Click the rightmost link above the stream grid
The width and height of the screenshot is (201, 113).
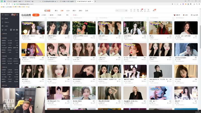click(x=194, y=15)
